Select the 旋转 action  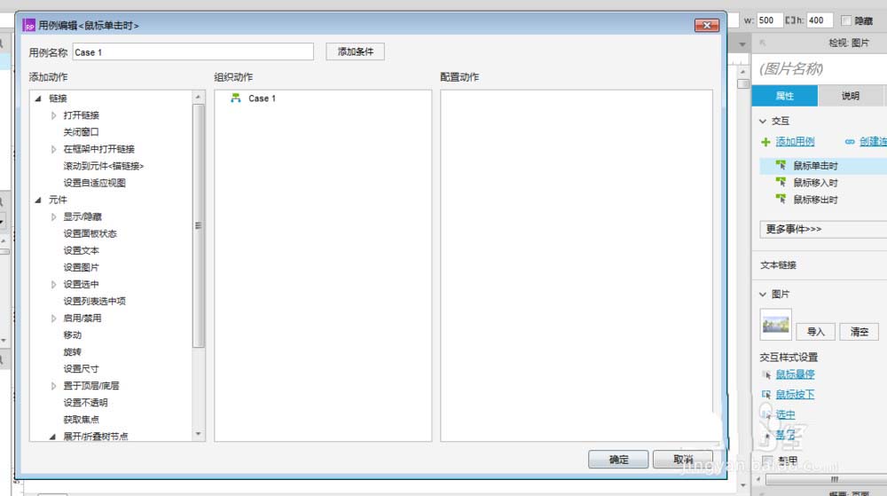[x=73, y=351]
